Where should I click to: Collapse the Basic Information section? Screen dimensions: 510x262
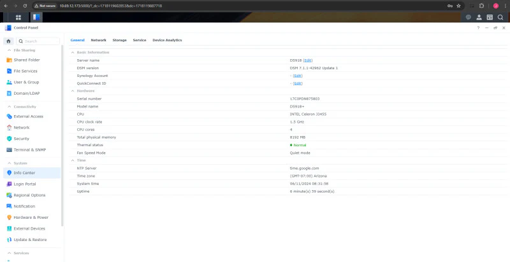coord(73,52)
